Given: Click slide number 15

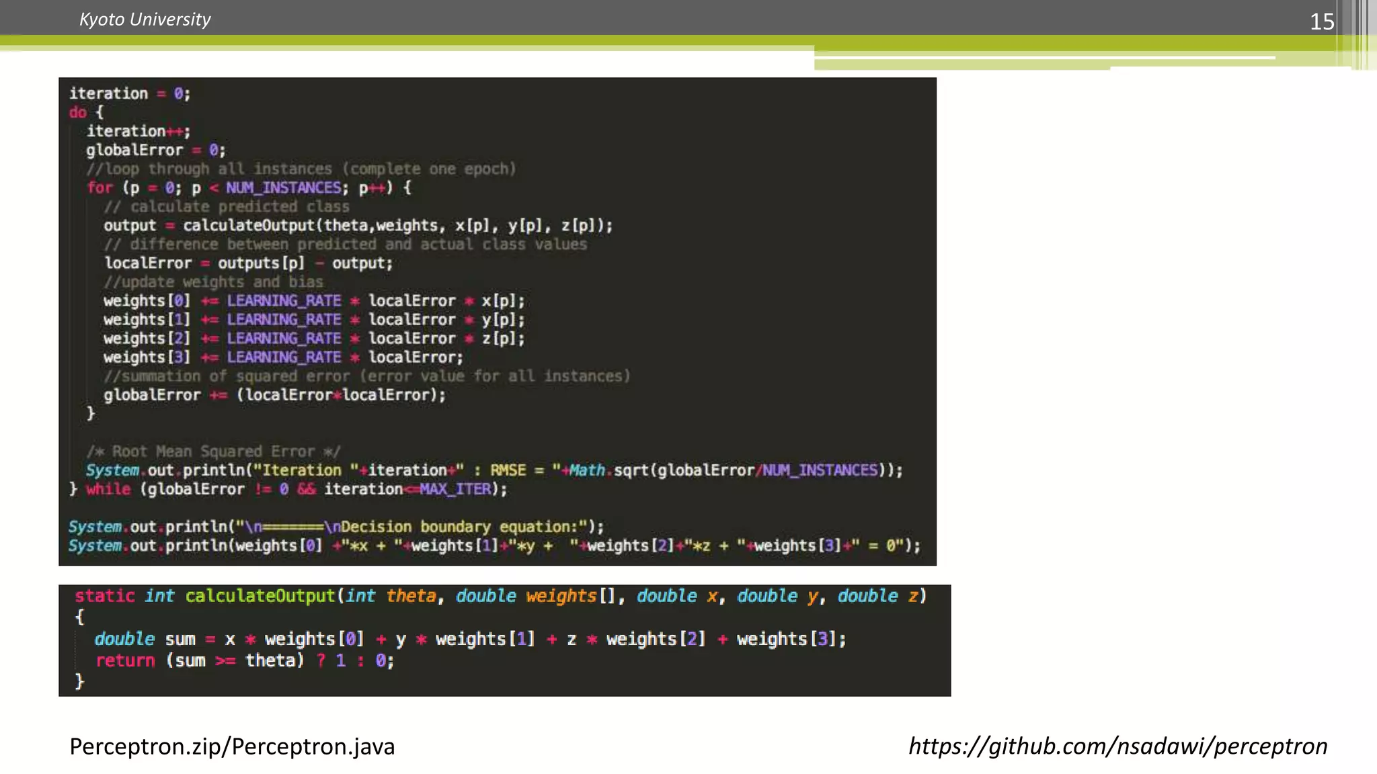Looking at the screenshot, I should pyautogui.click(x=1321, y=21).
